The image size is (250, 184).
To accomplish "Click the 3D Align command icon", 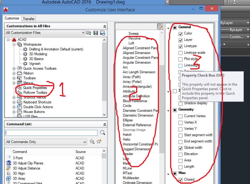I will [x=9, y=173].
